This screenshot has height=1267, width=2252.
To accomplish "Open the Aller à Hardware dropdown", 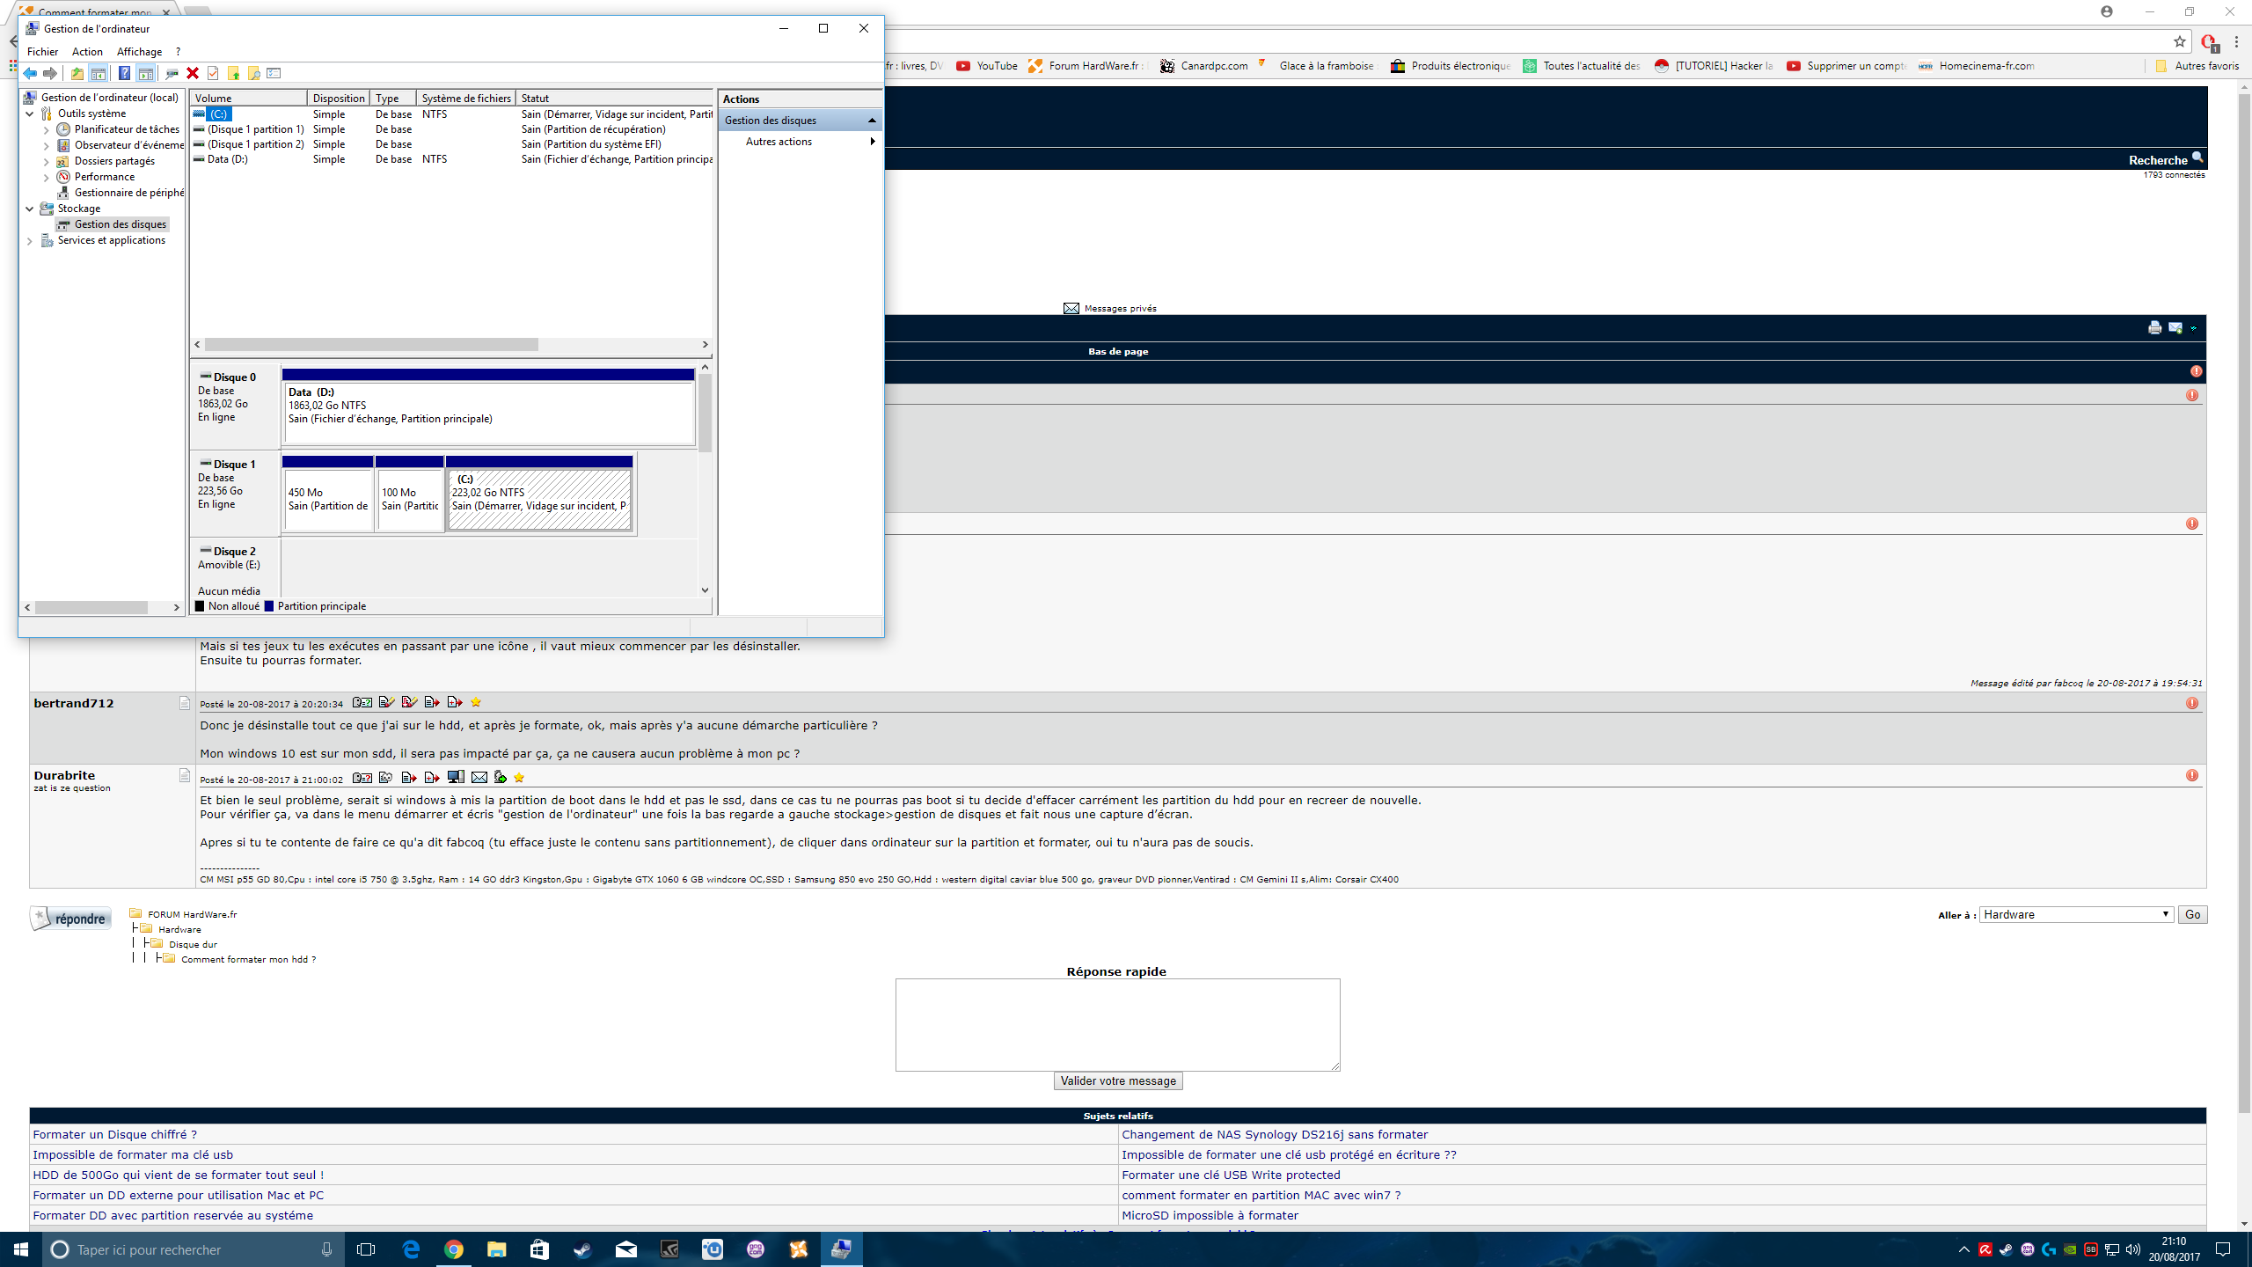I will [2076, 915].
